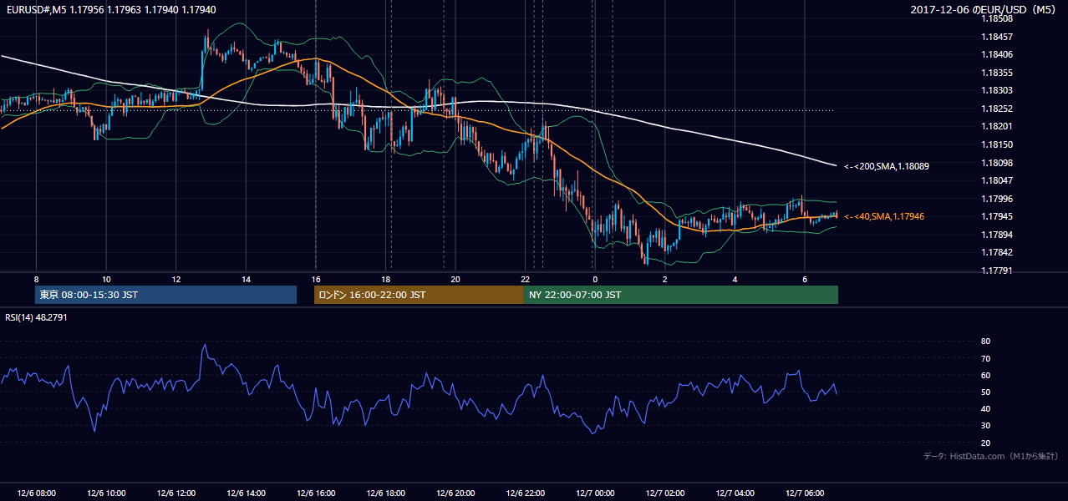Select the 東京 08:00-15:30 JST session bar
This screenshot has width=1068, height=501.
(x=166, y=295)
